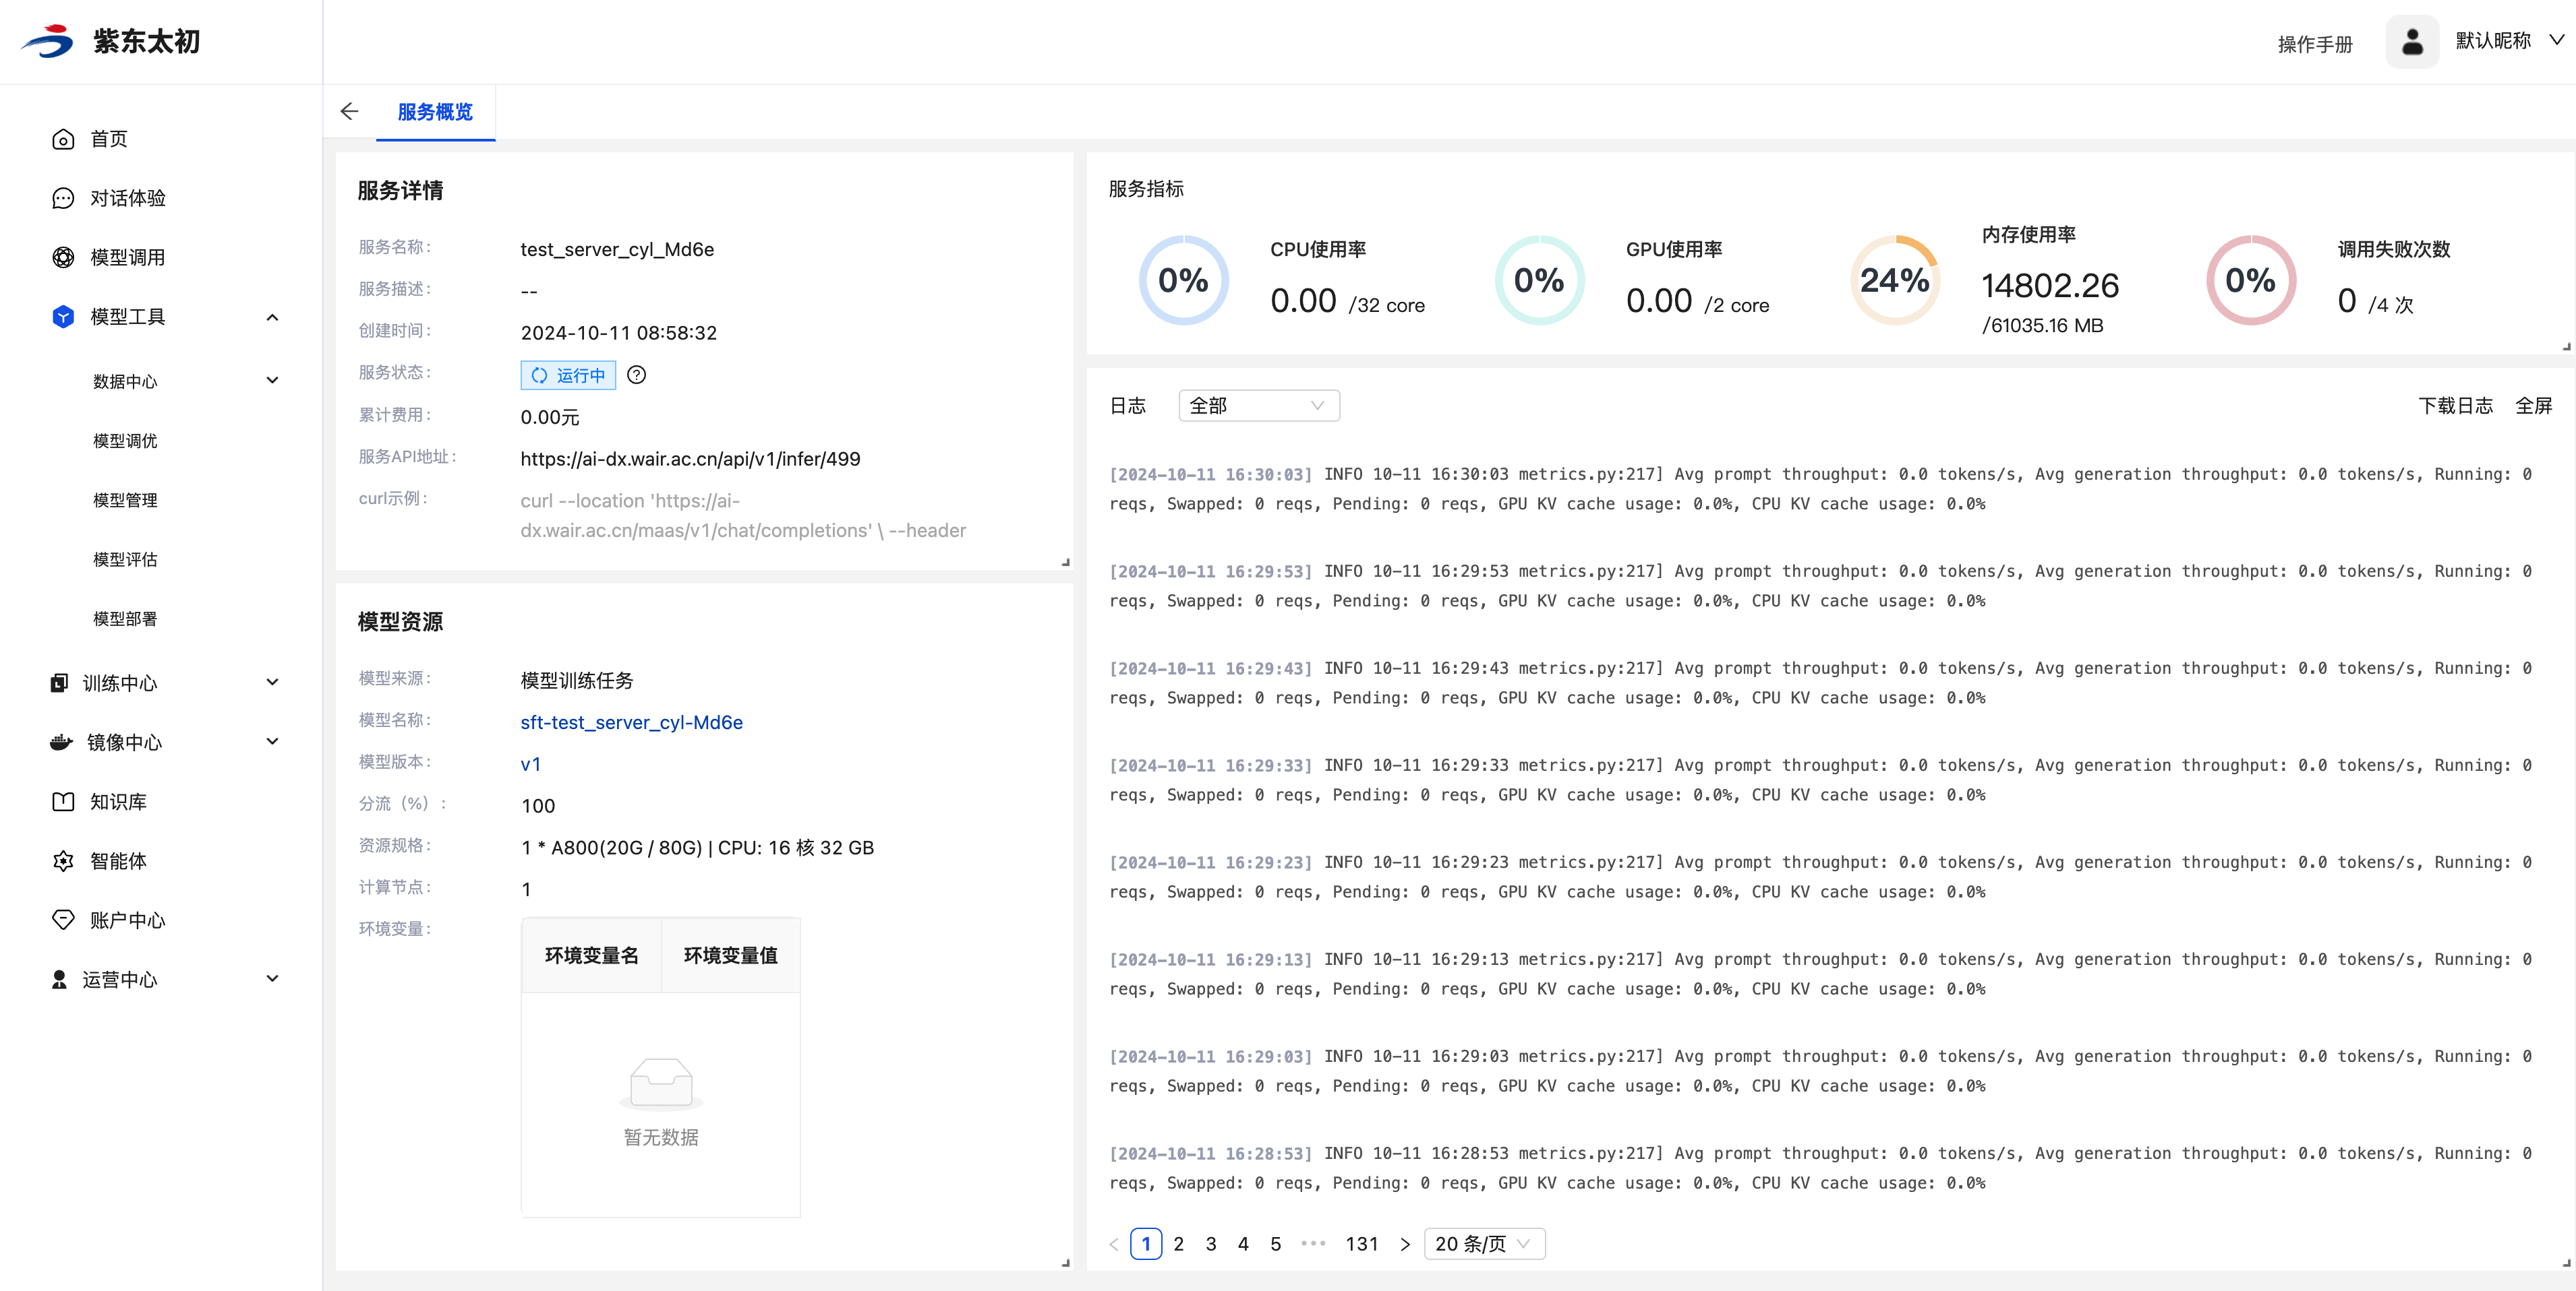This screenshot has height=1291, width=2576.
Task: Go to log page 131
Action: click(1361, 1243)
